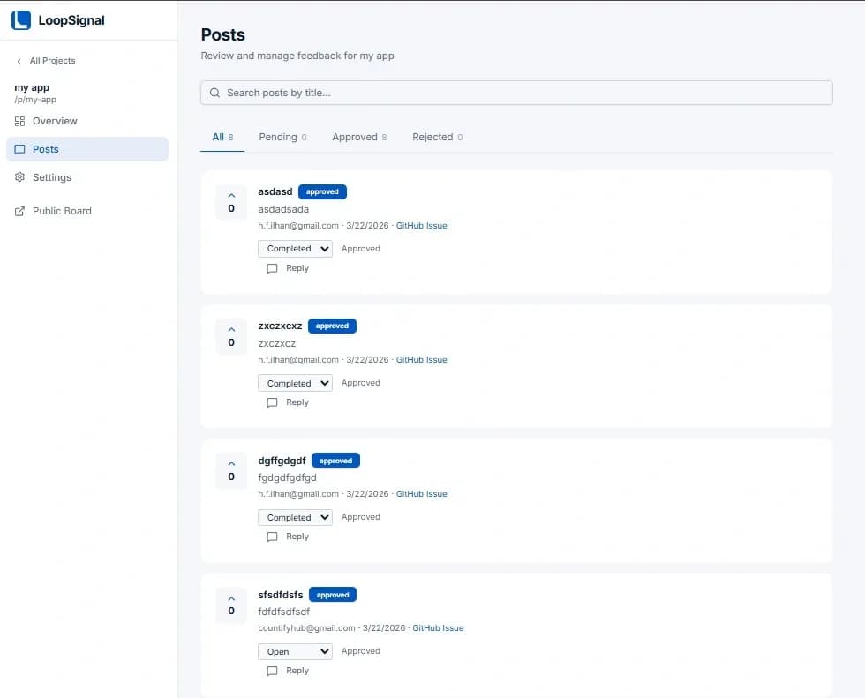Click the /p/my-app project path
The width and height of the screenshot is (865, 698).
click(x=35, y=100)
